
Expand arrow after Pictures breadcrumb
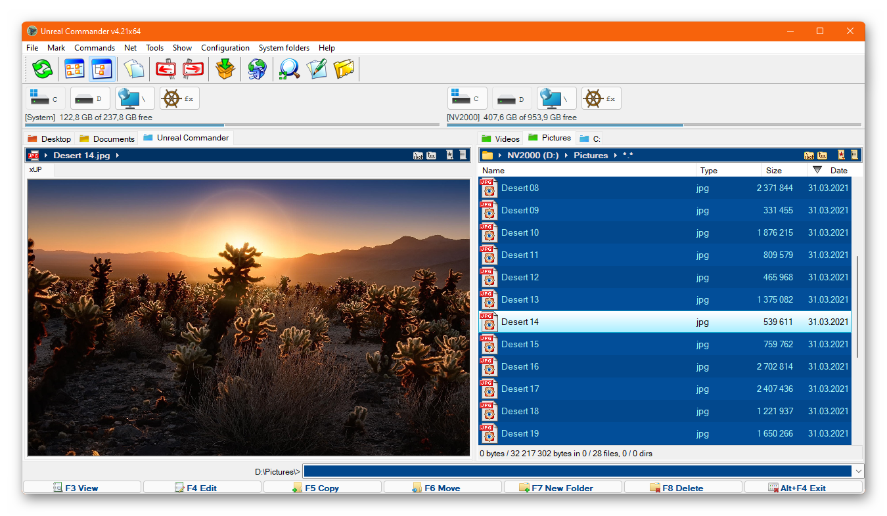point(616,156)
